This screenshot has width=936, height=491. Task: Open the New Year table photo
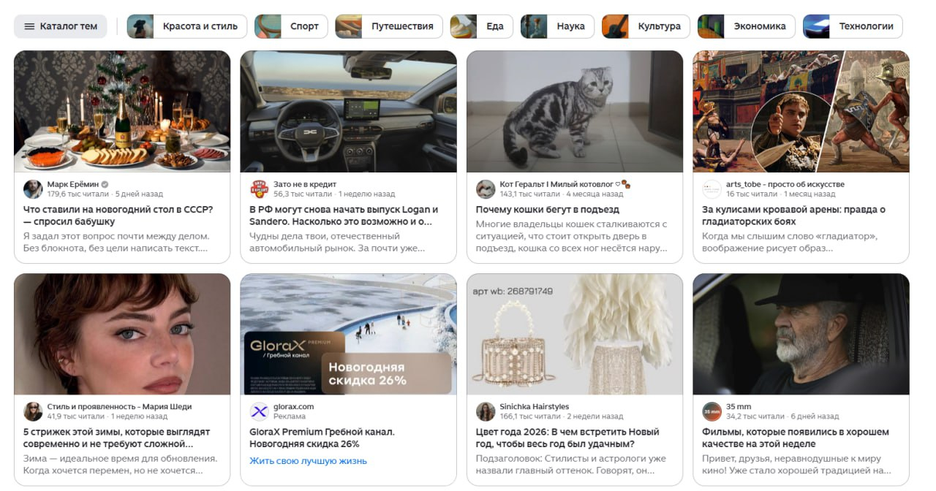point(122,111)
